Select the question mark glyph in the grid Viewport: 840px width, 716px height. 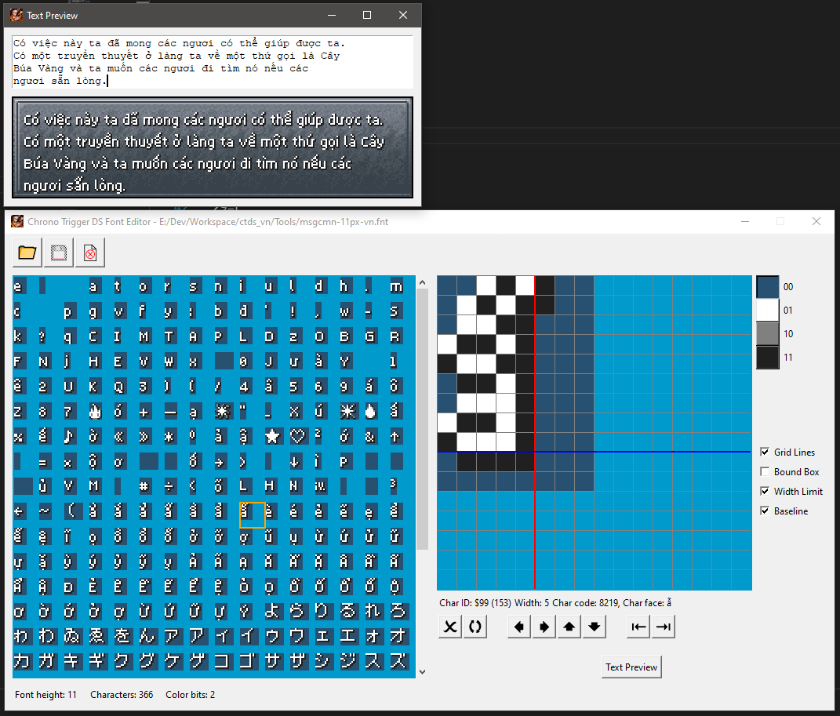(42, 336)
